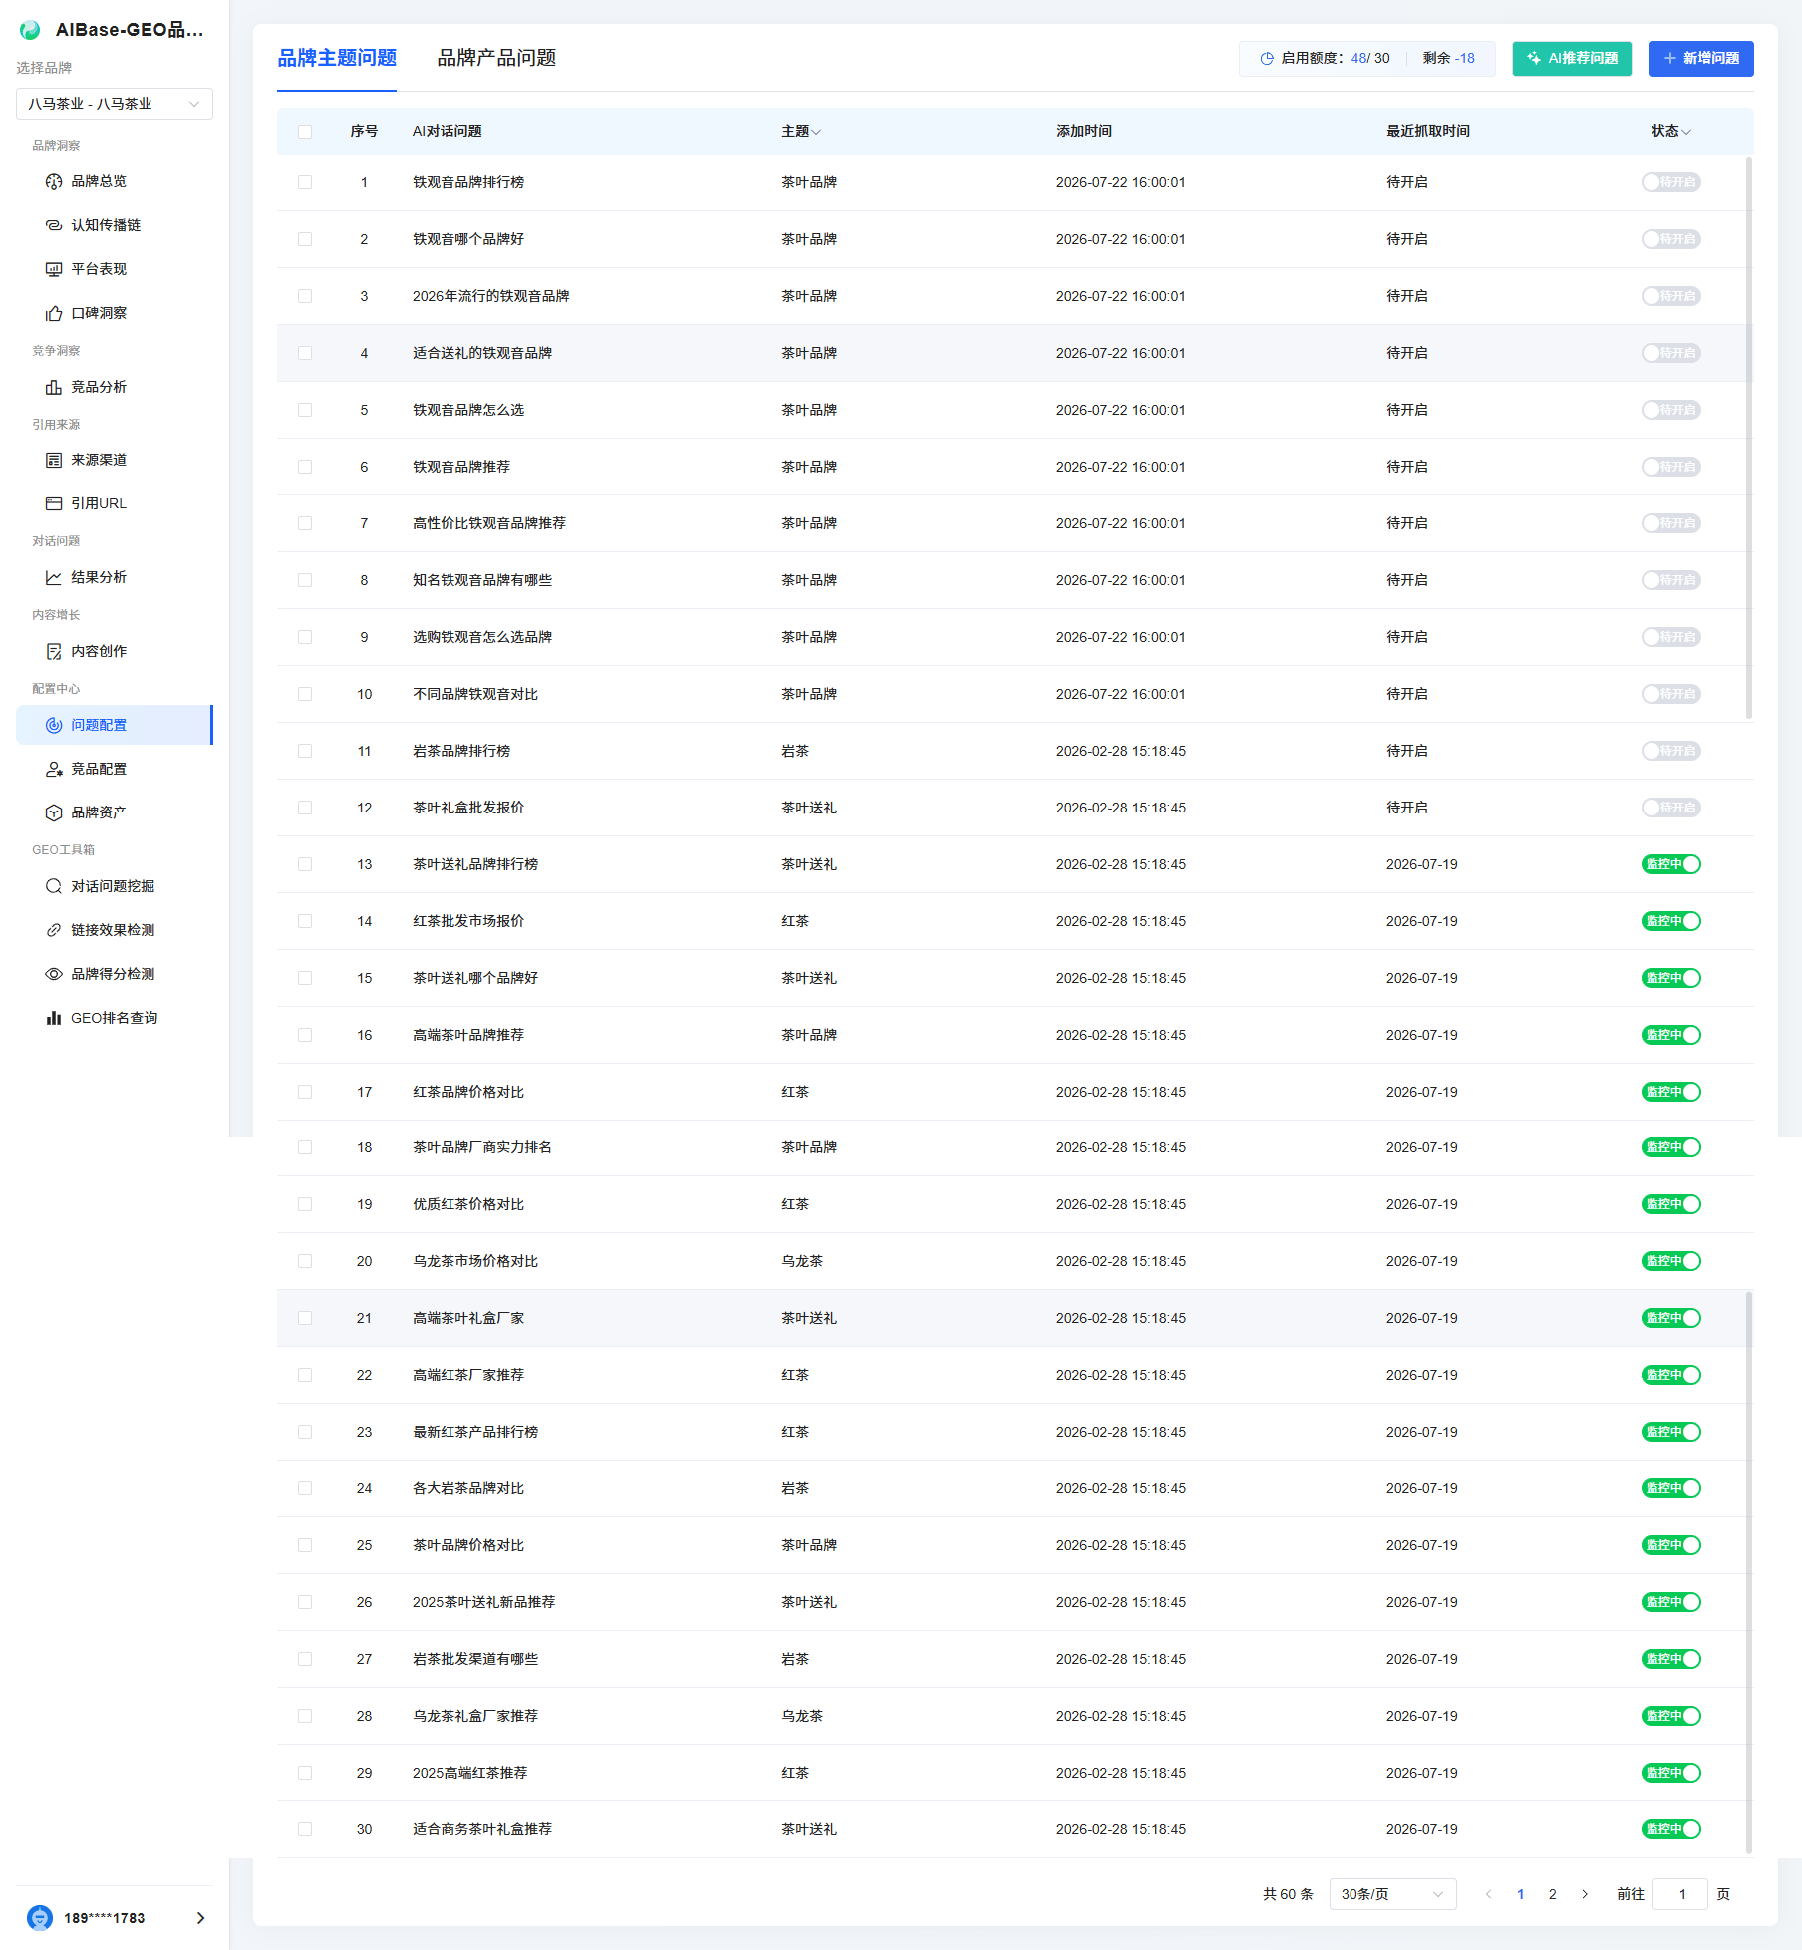Open 问题配置 menu item
Image resolution: width=1802 pixels, height=1950 pixels.
(x=115, y=725)
